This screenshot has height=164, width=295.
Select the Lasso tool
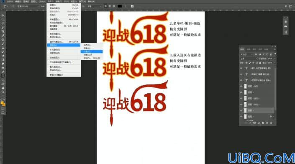pos(3,23)
